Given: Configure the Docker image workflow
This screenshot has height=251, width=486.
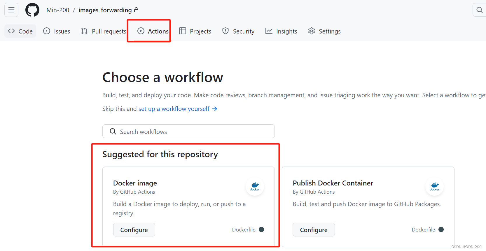Looking at the screenshot, I should (x=134, y=230).
